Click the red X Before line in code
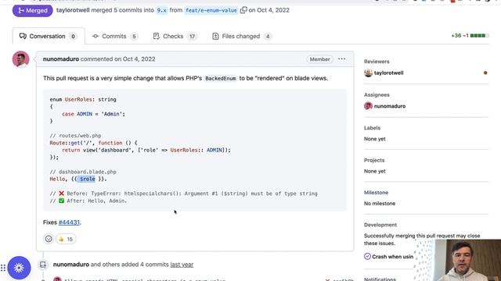 184,194
